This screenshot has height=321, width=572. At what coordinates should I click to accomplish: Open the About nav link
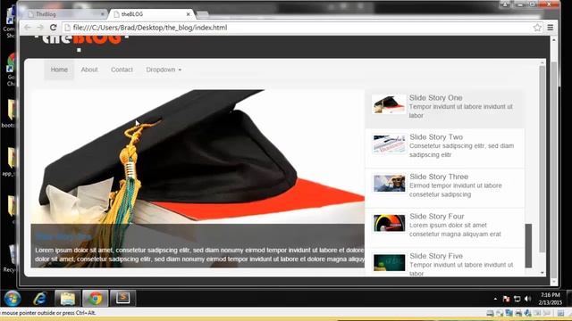(89, 70)
